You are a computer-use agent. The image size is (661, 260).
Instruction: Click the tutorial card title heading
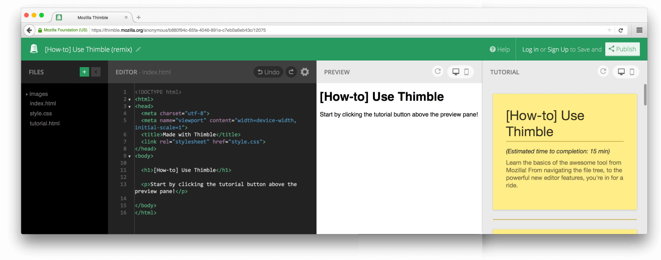(x=545, y=123)
